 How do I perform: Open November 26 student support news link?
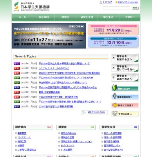[x=64, y=64]
